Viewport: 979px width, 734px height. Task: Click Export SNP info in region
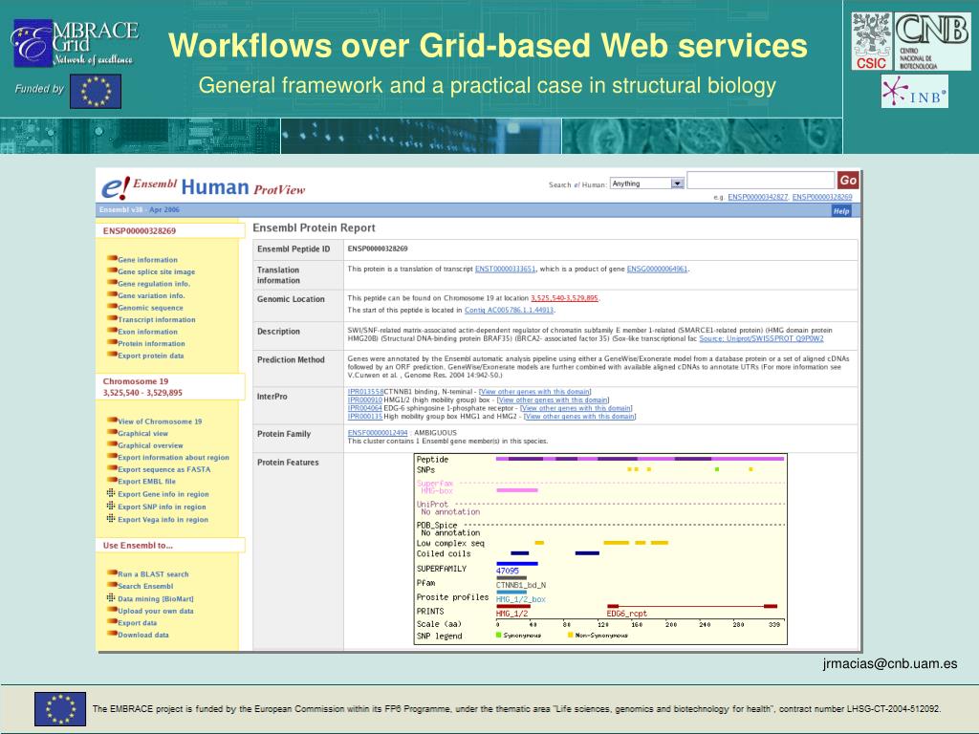tap(162, 507)
